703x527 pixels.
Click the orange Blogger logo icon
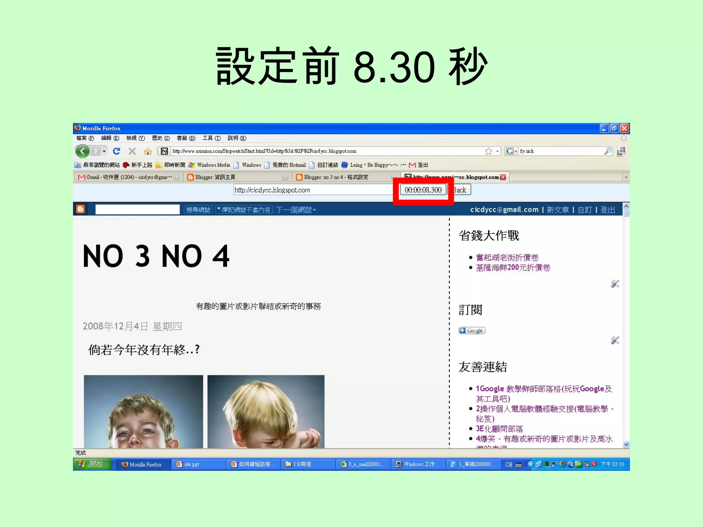pos(80,209)
